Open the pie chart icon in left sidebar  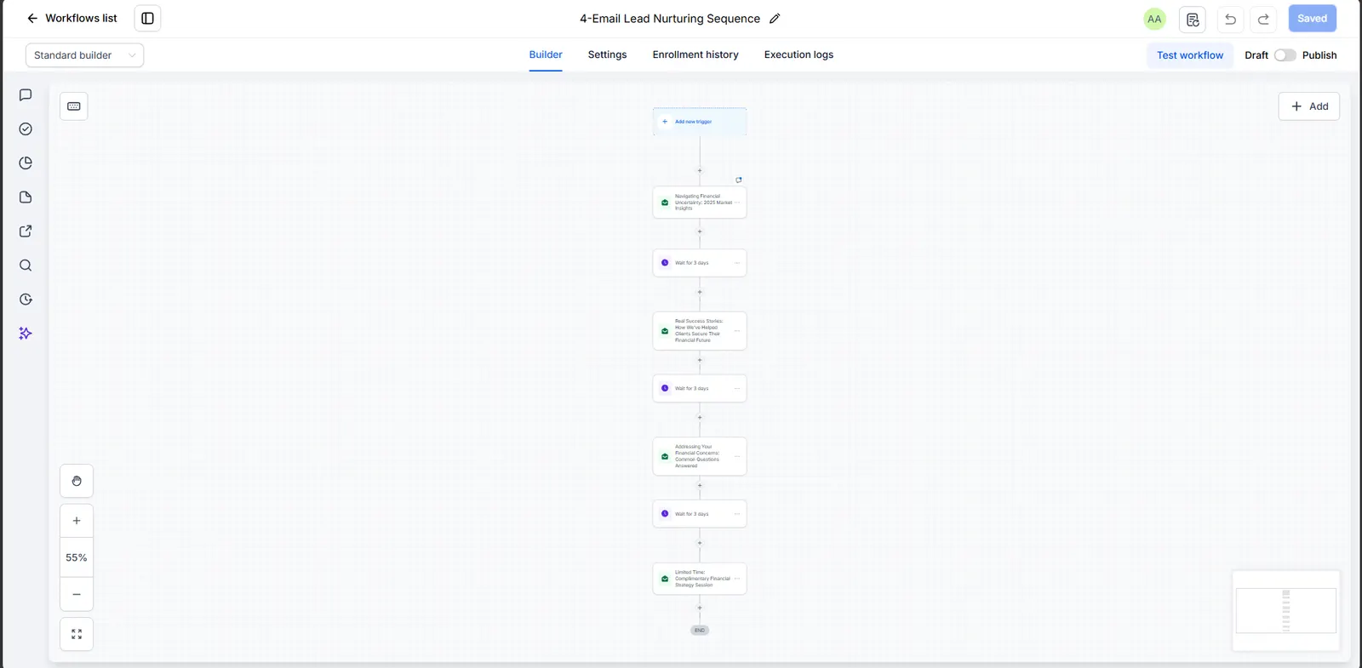tap(26, 163)
